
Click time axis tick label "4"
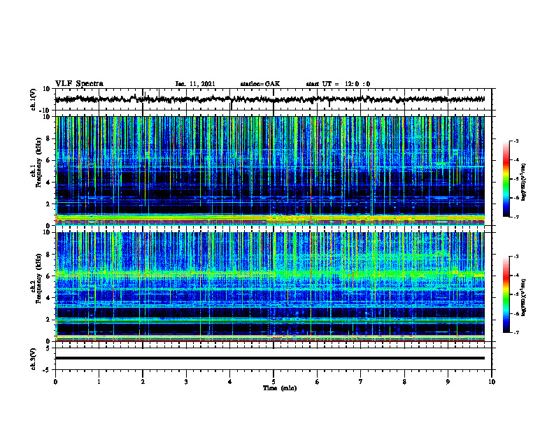230,382
